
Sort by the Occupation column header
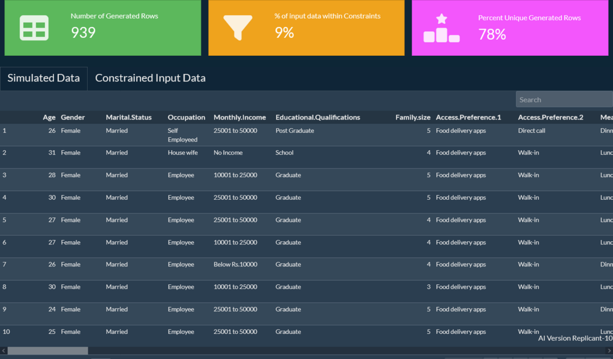click(x=186, y=117)
